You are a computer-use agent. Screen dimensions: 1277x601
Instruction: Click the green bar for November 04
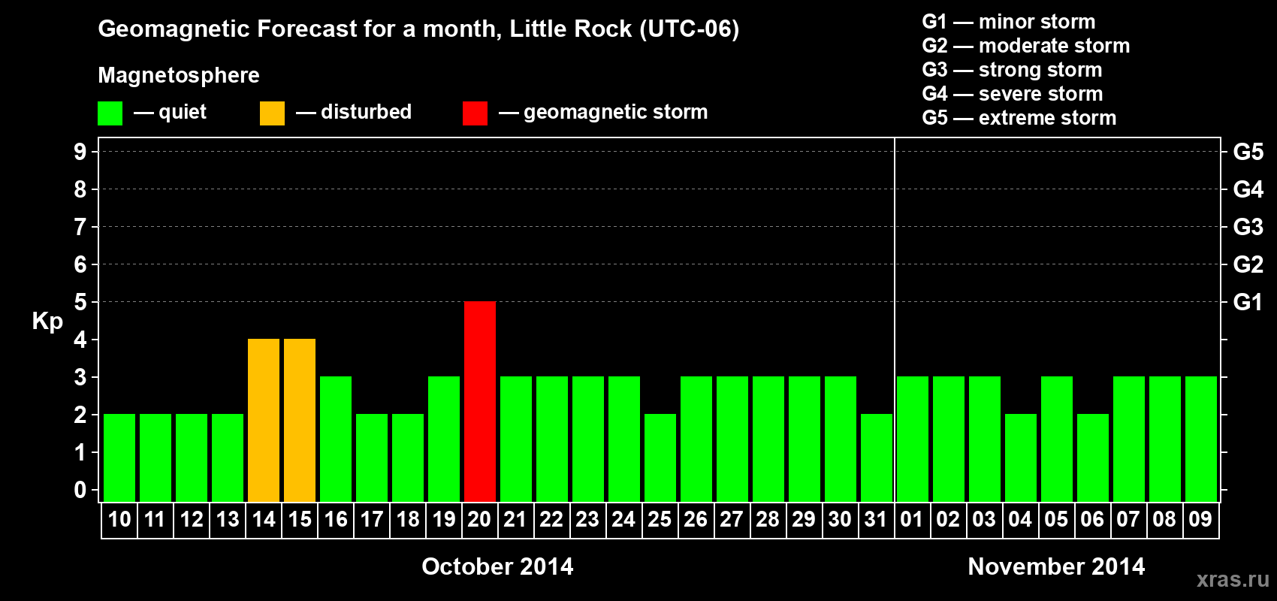click(1021, 458)
